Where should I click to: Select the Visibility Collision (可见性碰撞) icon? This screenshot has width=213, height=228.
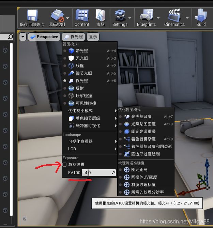click(x=71, y=103)
